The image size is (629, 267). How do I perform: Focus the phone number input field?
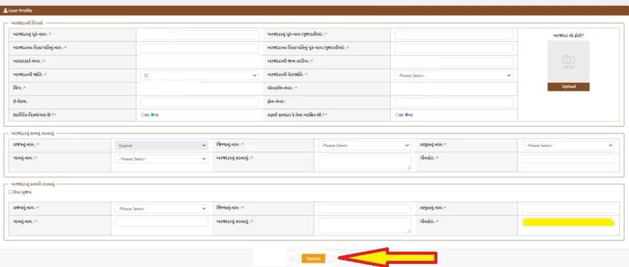(x=453, y=102)
